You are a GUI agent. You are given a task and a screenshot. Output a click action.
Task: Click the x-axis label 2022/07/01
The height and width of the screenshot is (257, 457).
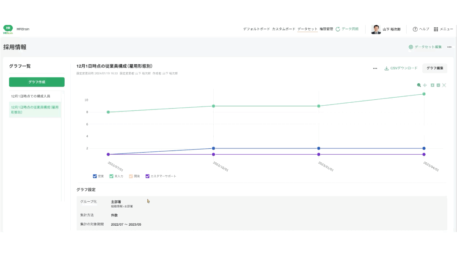click(116, 166)
